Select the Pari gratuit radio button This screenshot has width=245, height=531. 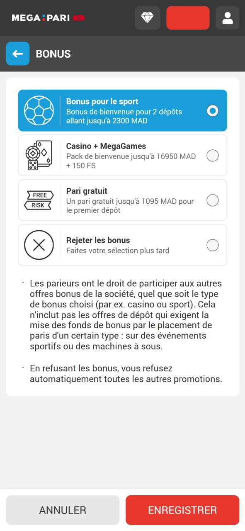pyautogui.click(x=212, y=200)
